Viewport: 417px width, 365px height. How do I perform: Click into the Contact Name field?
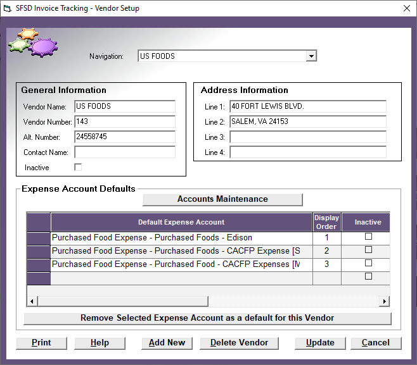124,152
